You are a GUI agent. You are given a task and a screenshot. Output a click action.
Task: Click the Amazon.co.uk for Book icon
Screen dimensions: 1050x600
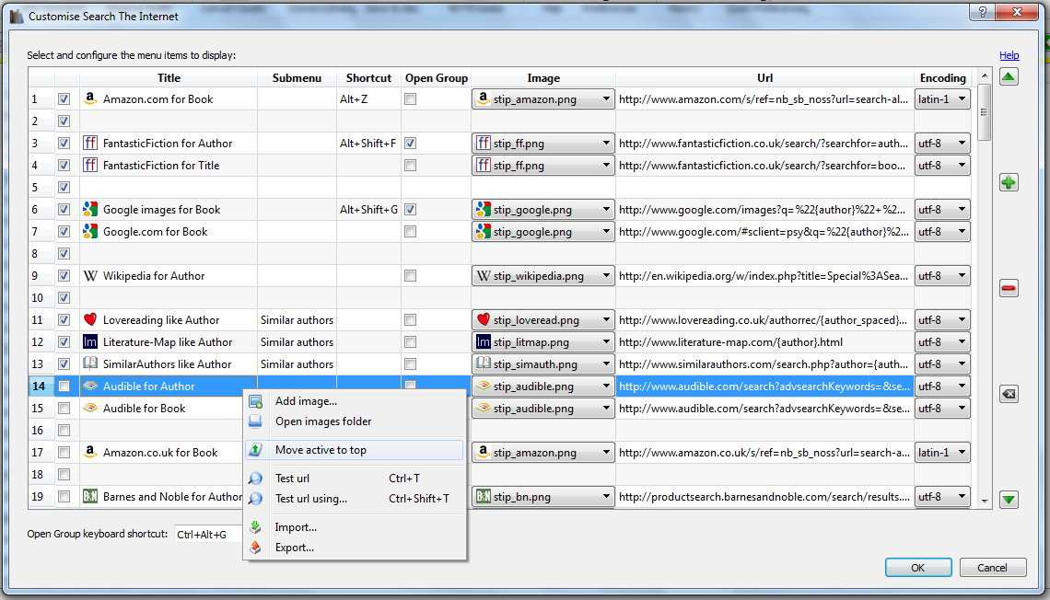click(x=89, y=452)
